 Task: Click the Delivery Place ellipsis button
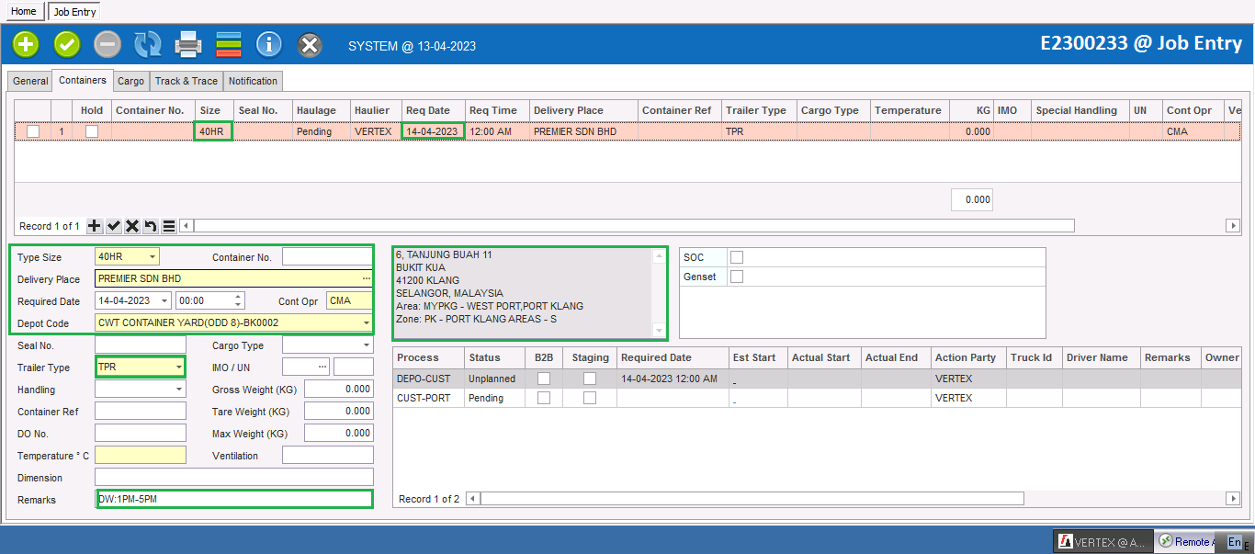click(x=367, y=279)
